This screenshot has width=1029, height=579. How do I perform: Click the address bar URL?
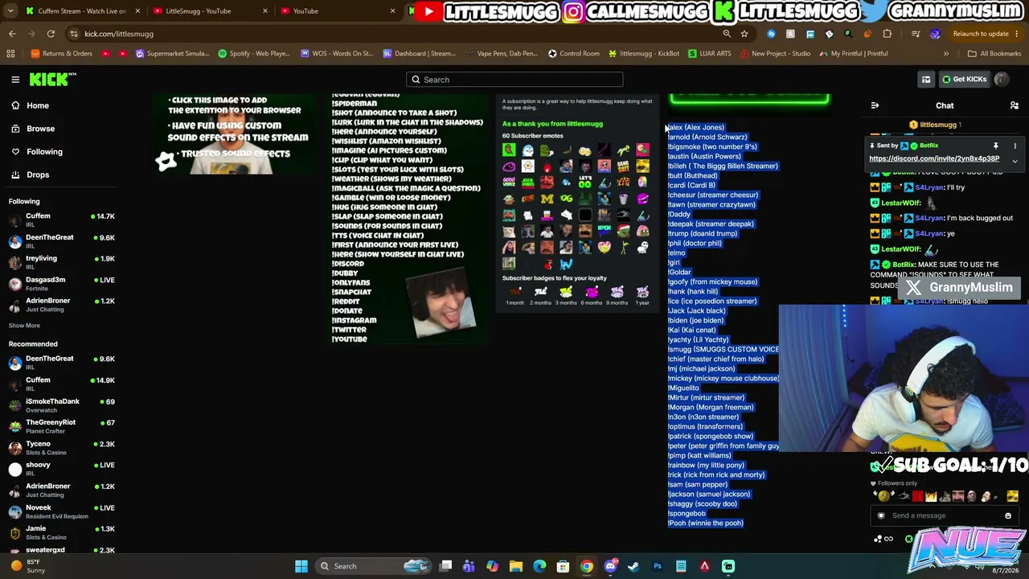tap(119, 34)
